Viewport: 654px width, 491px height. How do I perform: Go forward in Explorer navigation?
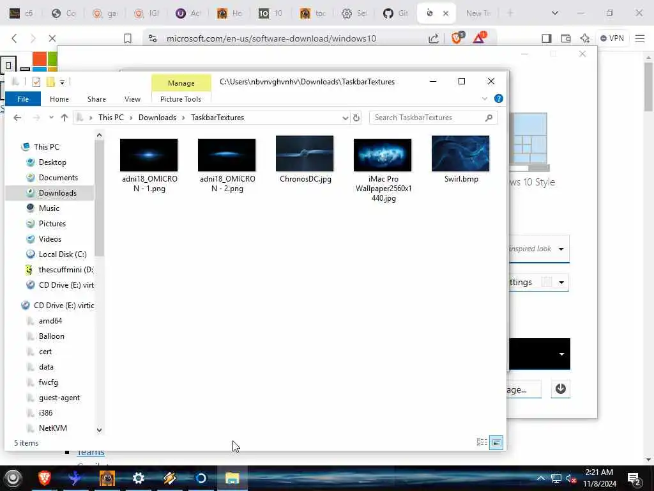[x=36, y=118]
